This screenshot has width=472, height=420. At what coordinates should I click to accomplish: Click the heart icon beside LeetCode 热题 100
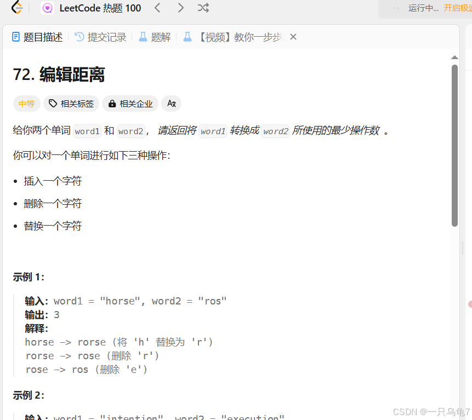(x=48, y=8)
